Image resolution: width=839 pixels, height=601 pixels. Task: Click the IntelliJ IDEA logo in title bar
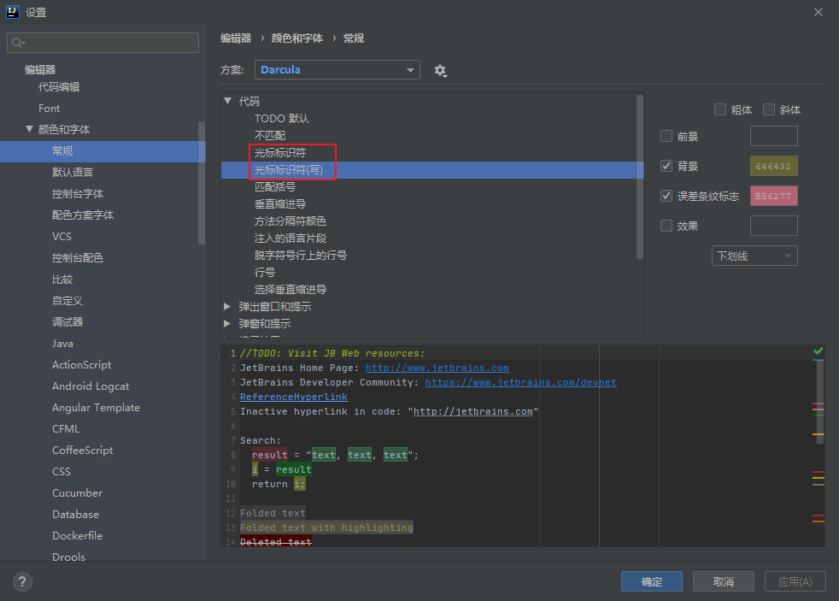(12, 12)
